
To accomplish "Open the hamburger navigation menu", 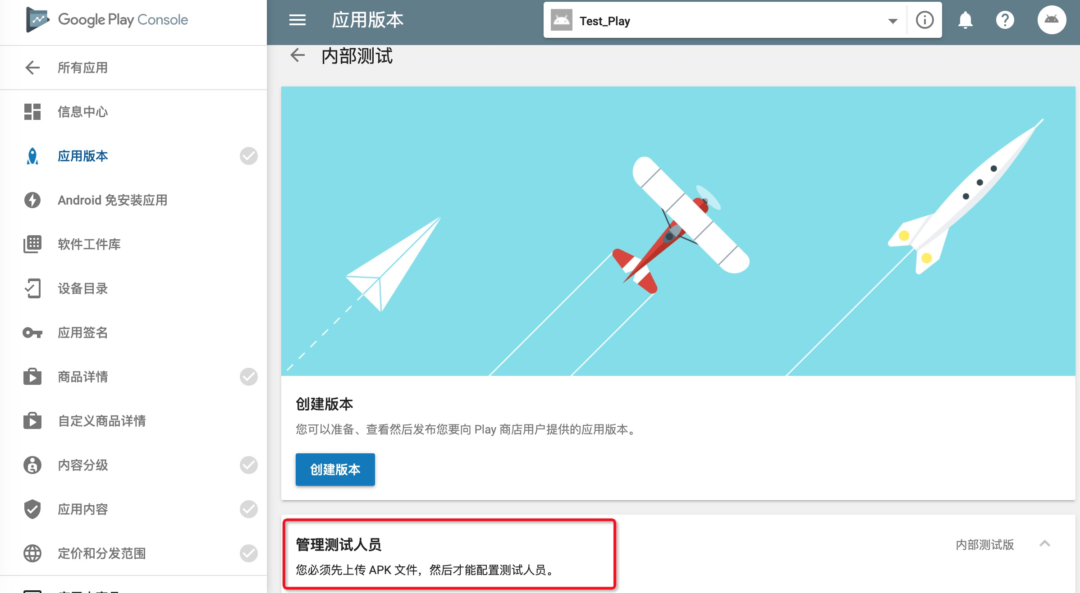I will click(x=297, y=20).
